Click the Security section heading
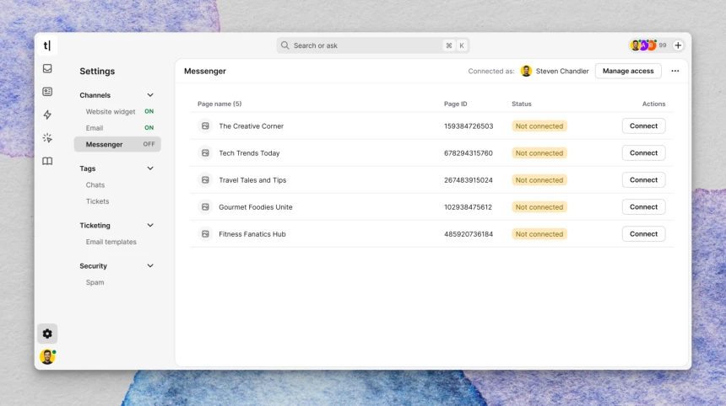The width and height of the screenshot is (726, 406). click(x=93, y=266)
